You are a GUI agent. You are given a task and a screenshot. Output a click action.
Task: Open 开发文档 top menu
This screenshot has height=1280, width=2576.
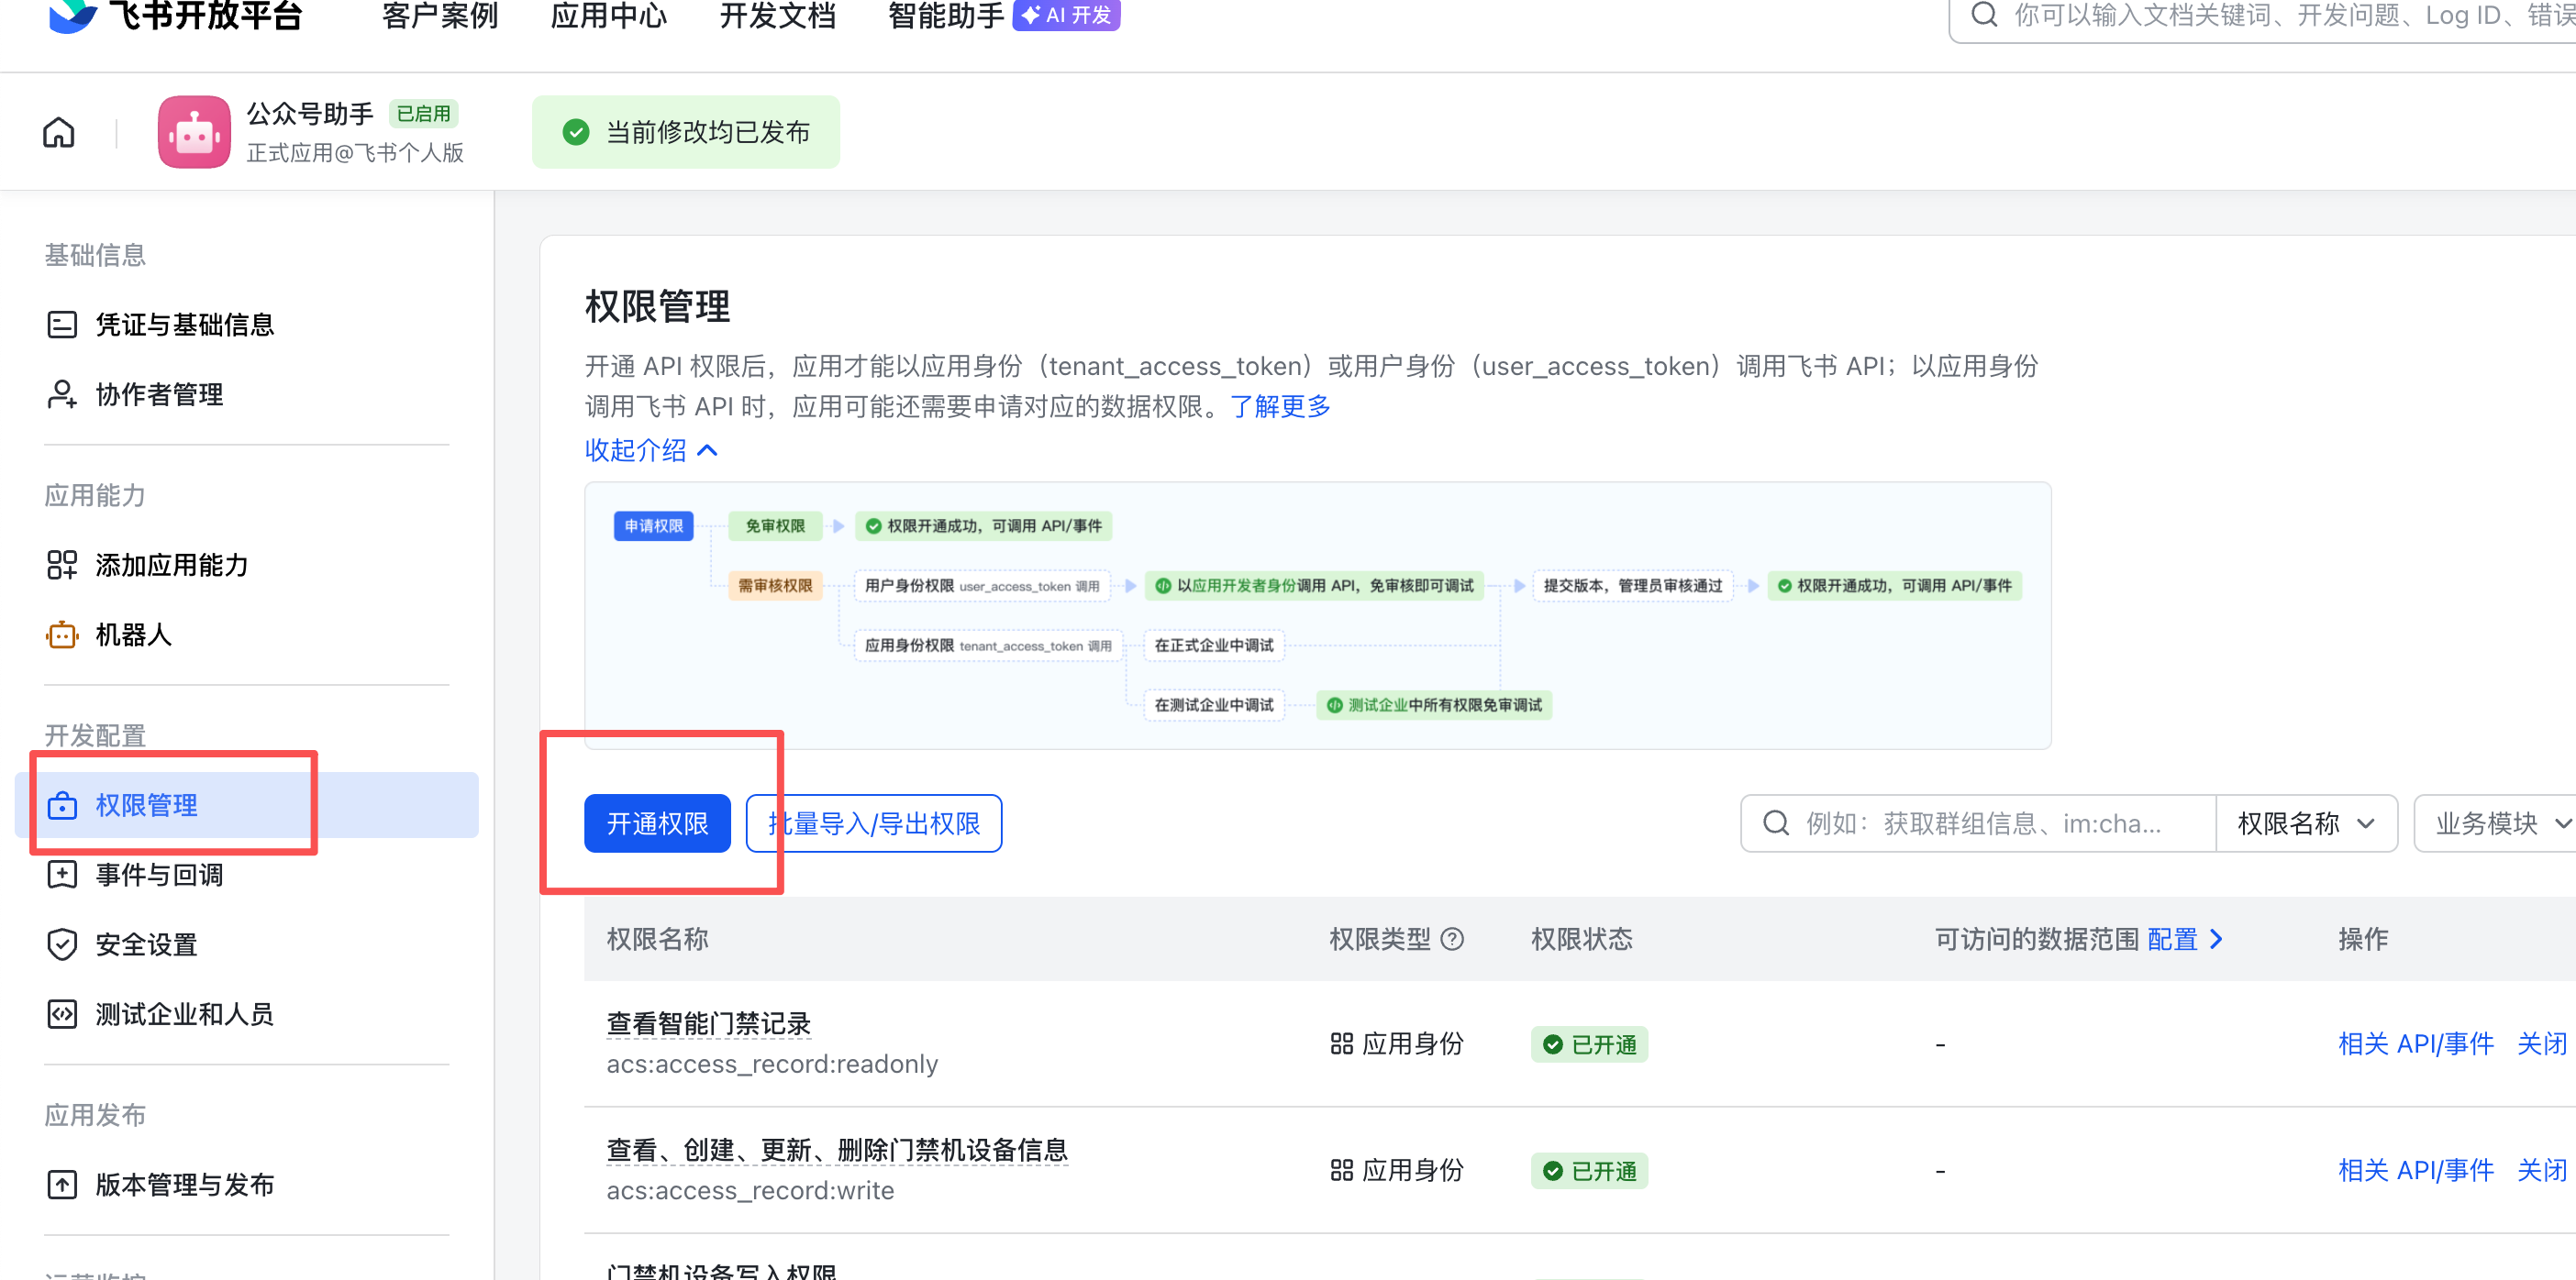[x=777, y=16]
